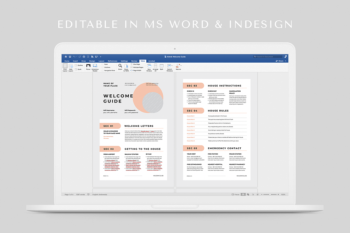
Task: Click the Macros icon
Action: point(178,66)
